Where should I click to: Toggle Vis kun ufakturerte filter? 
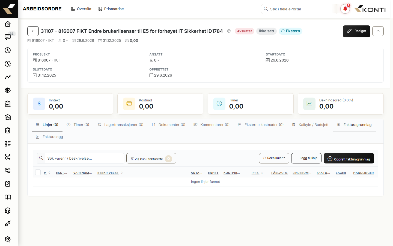point(151,158)
